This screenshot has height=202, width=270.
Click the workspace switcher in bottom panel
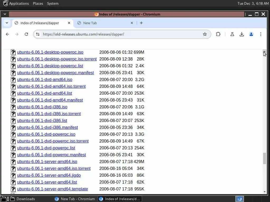(239, 199)
